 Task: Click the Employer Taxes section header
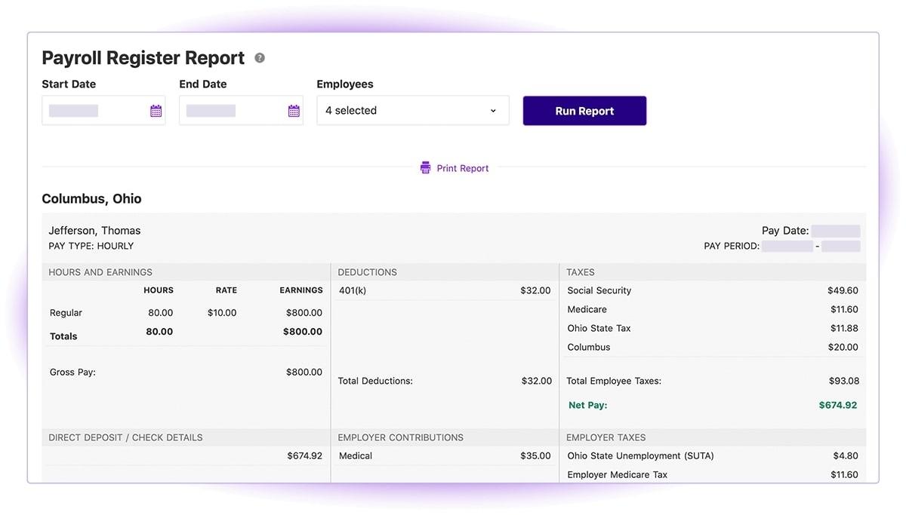click(x=606, y=437)
